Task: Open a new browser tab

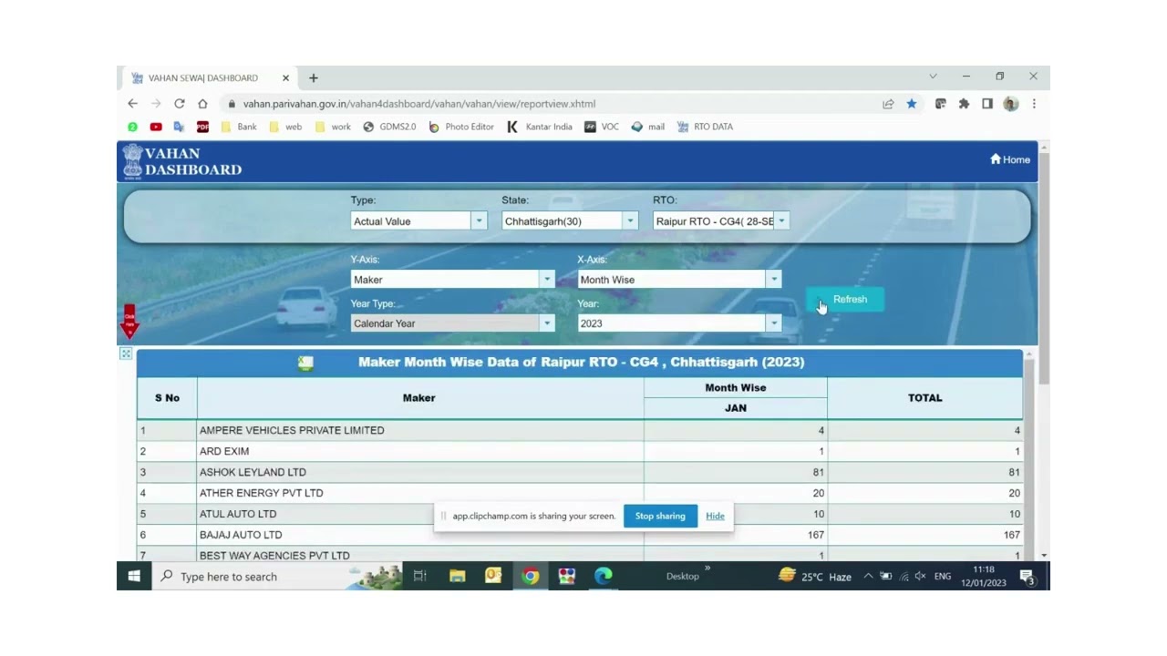Action: click(x=314, y=78)
